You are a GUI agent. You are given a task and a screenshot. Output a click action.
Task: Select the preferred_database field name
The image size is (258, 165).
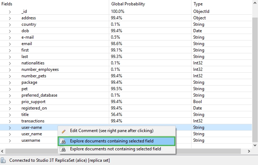(x=39, y=95)
